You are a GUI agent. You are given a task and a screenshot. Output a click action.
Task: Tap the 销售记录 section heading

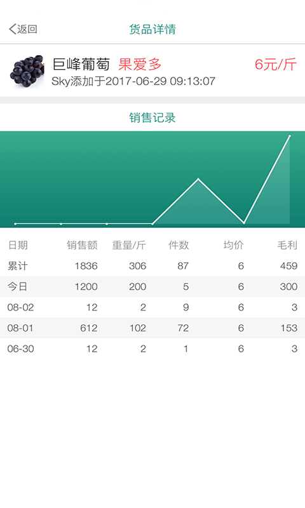click(152, 117)
